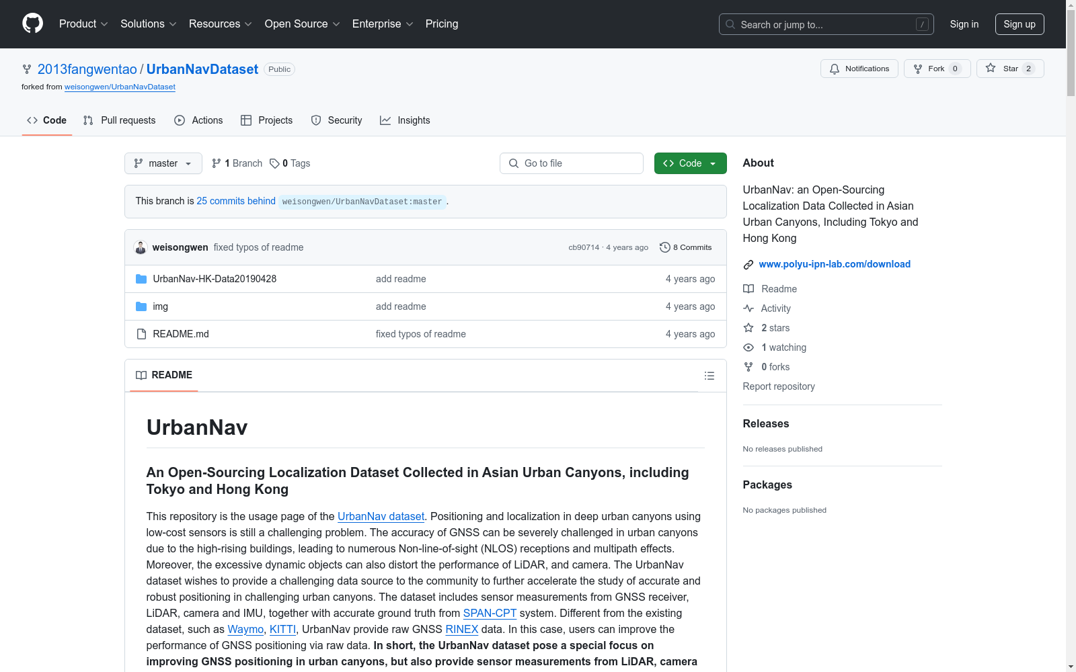Click the Activity link in About
This screenshot has width=1076, height=672.
[767, 308]
